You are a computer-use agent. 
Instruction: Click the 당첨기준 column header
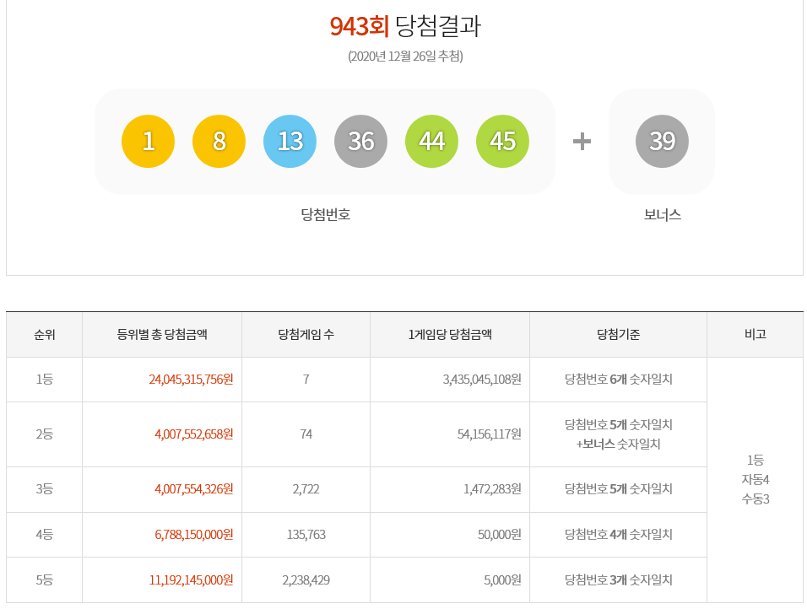[x=618, y=334]
